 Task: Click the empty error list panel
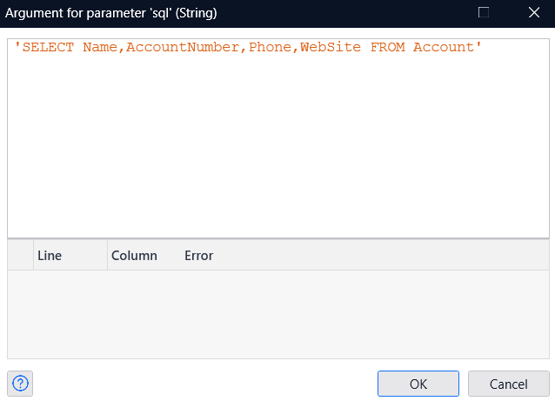pos(278,313)
